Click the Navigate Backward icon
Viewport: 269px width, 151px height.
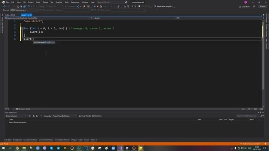point(5,7)
